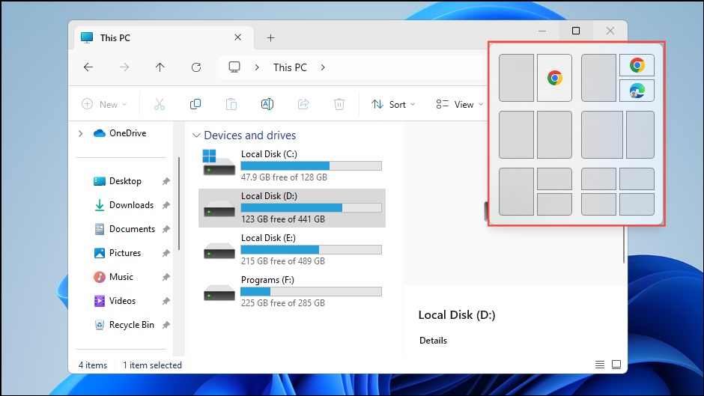
Task: Click pin icon next to Documents
Action: click(x=166, y=229)
